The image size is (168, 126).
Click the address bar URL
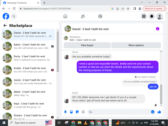pyautogui.click(x=47, y=9)
